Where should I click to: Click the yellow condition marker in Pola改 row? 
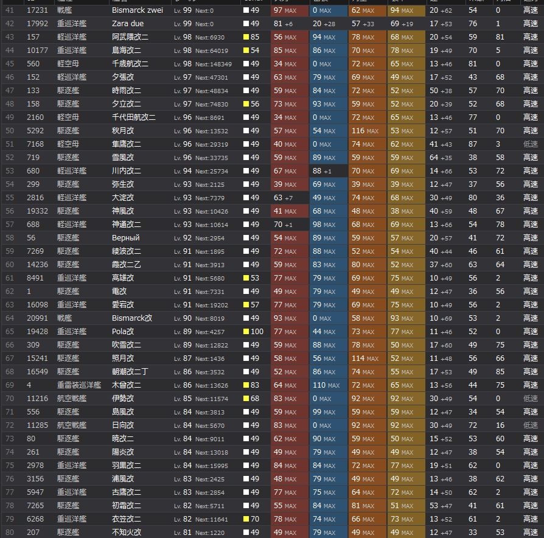246,332
